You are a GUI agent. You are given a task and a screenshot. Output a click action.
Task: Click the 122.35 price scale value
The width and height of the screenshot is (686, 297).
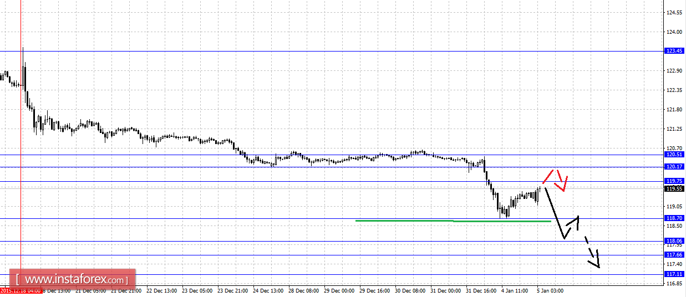click(x=674, y=90)
